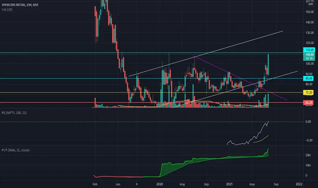The image size is (318, 188).
Task: Select the Vol (20) indicator label
Action: click(x=7, y=10)
